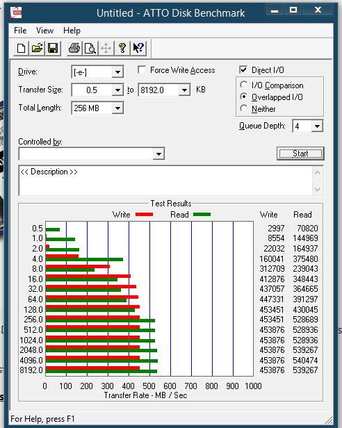The image size is (342, 428).
Task: Click the Write value 412876
Action: (272, 279)
